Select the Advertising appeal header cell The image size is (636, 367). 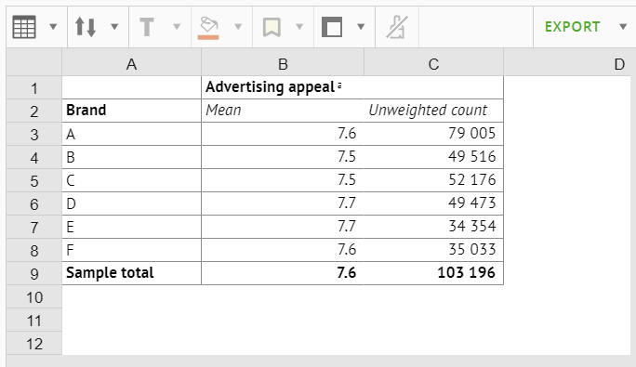pos(352,87)
